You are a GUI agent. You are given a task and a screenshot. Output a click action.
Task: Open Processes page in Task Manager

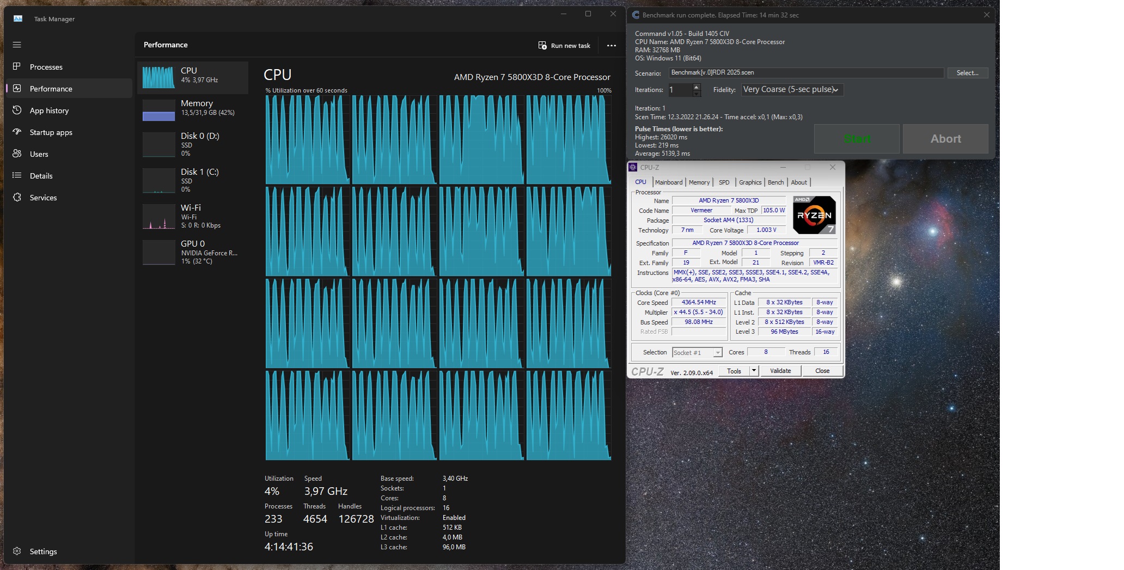click(69, 67)
